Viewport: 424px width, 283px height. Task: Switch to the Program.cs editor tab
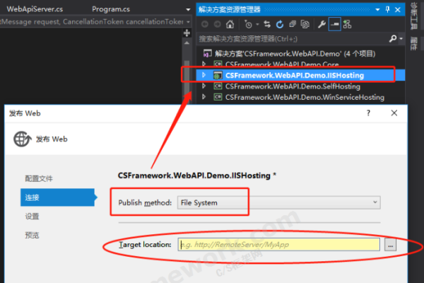[x=111, y=9]
